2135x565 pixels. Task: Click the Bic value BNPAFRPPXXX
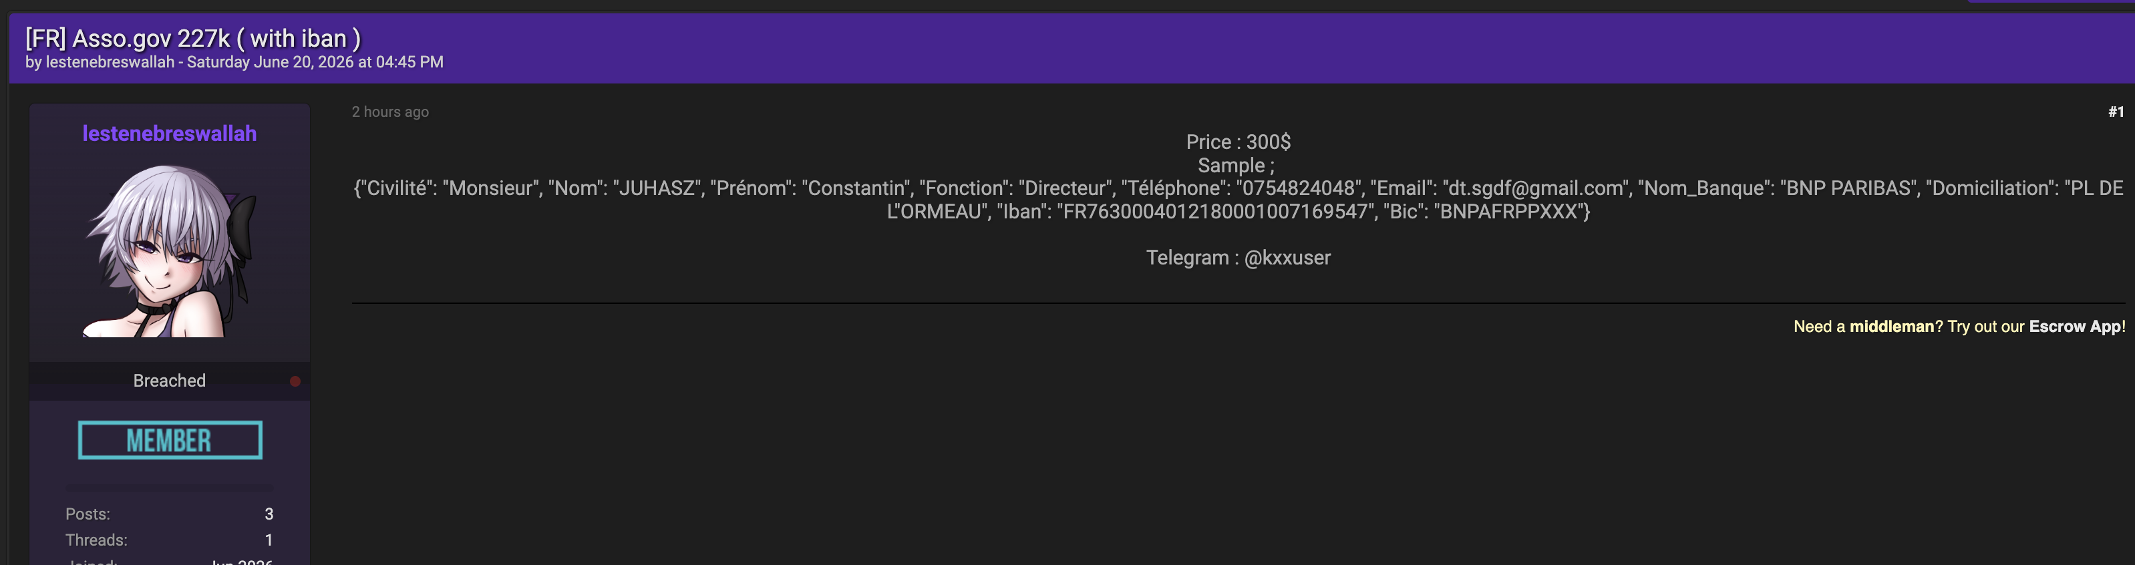point(1508,211)
